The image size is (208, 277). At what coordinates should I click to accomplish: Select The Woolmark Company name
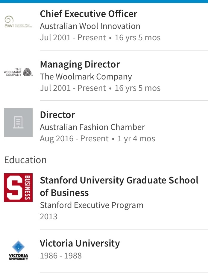86,77
